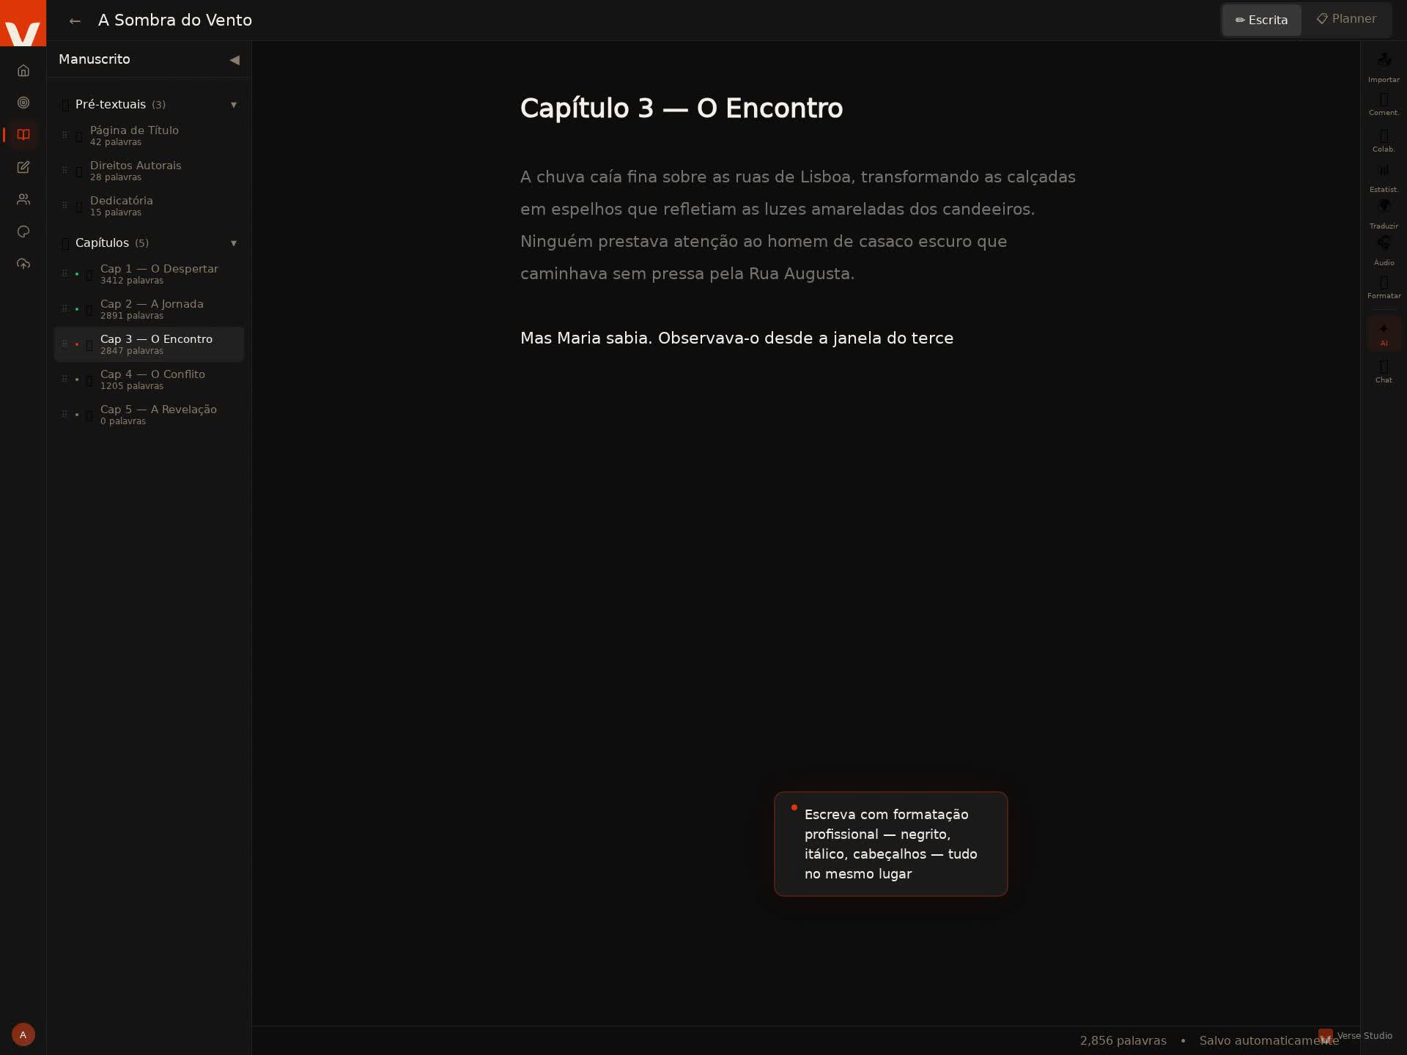Open the Importar tool in right panel
Viewport: 1407px width, 1055px height.
[1384, 67]
